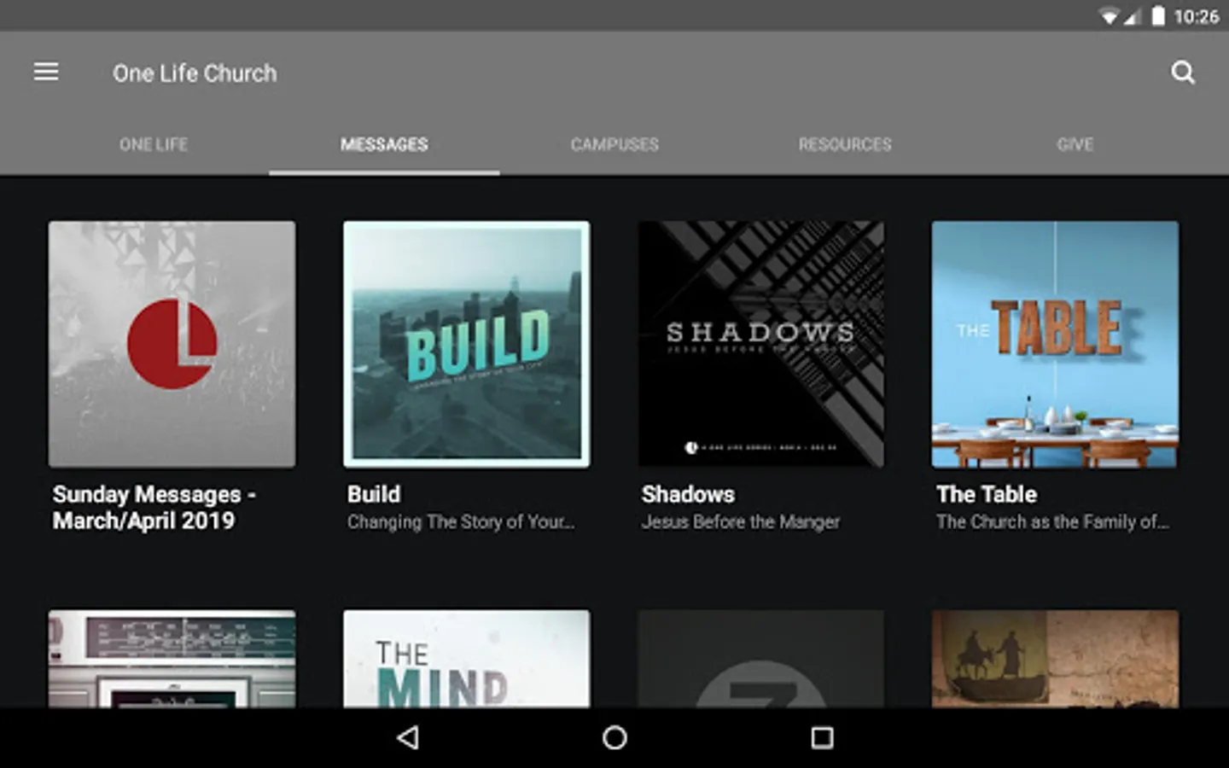Viewport: 1229px width, 768px height.
Task: Open the Build series artwork
Action: pos(467,344)
